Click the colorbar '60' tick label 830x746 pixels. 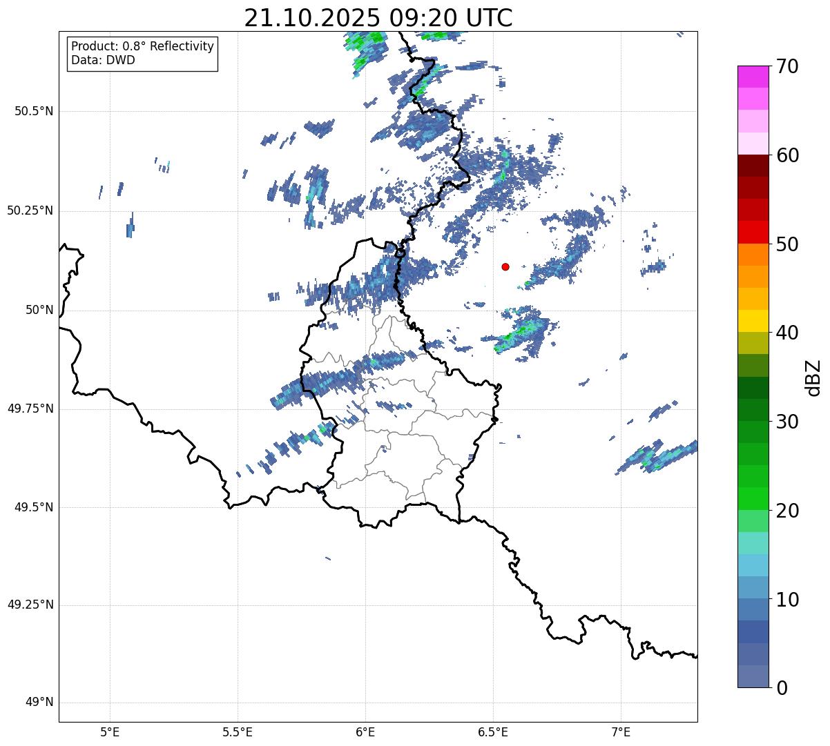point(787,155)
